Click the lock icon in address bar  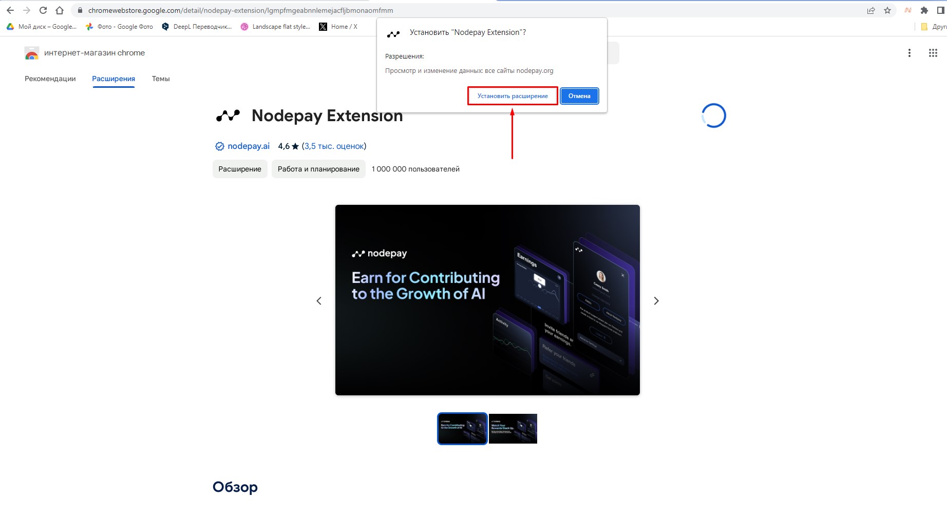click(x=80, y=10)
